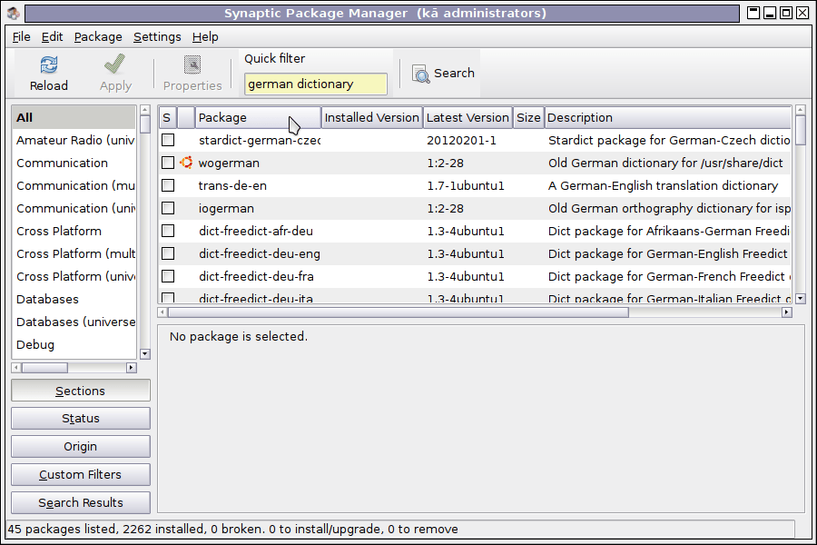
Task: Click the Sections filter button
Action: coord(81,391)
